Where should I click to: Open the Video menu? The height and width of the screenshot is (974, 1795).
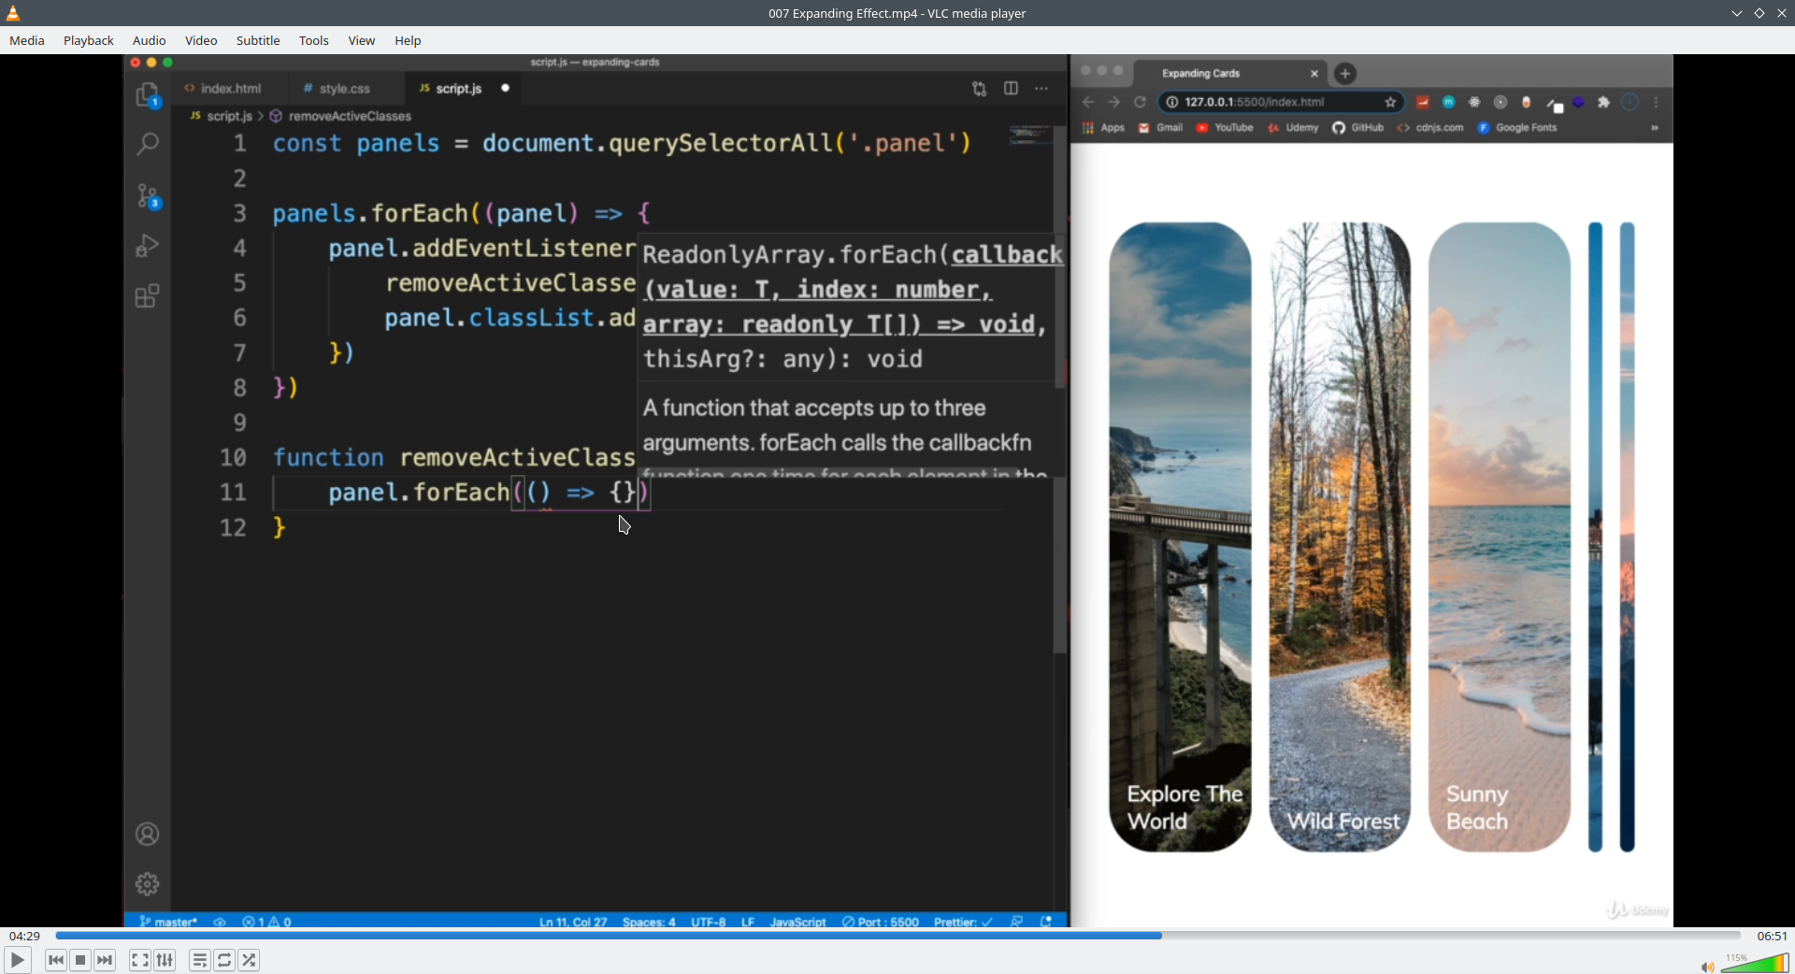(x=201, y=40)
